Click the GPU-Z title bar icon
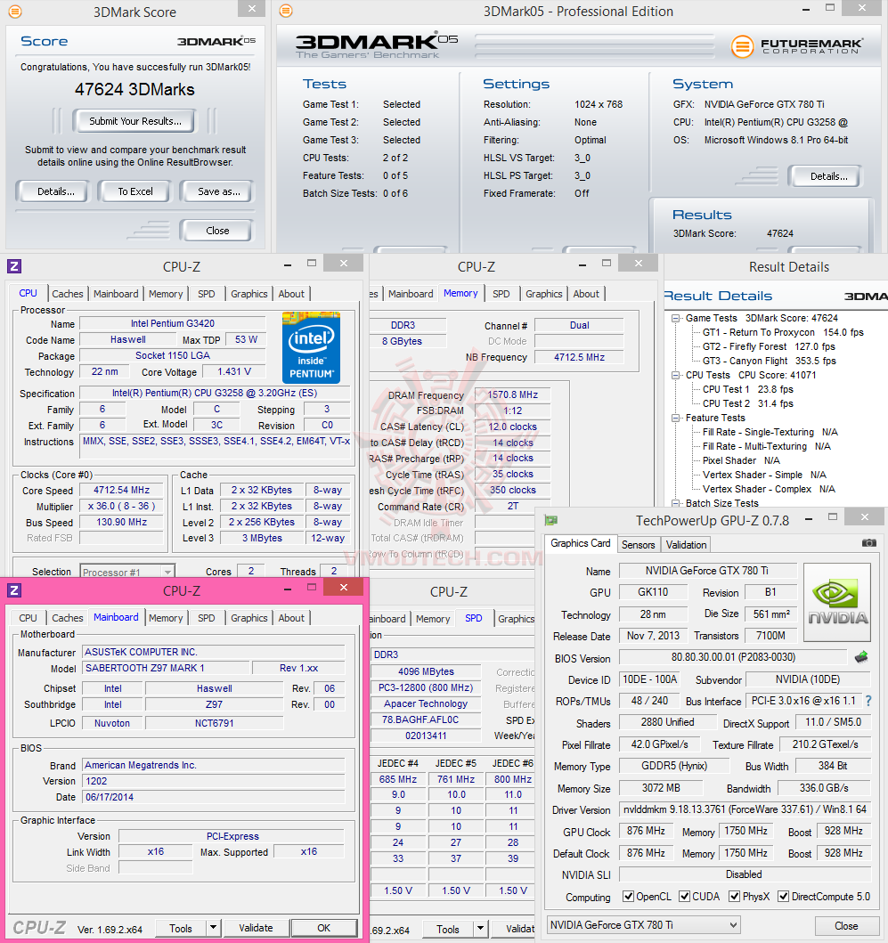Image resolution: width=888 pixels, height=943 pixels. tap(550, 520)
